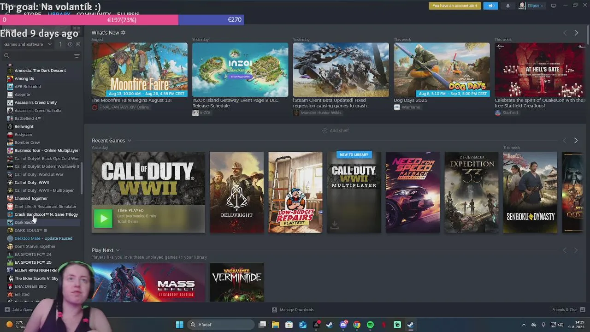590x332 pixels.
Task: Open Friends & Chat icon
Action: 583,309
